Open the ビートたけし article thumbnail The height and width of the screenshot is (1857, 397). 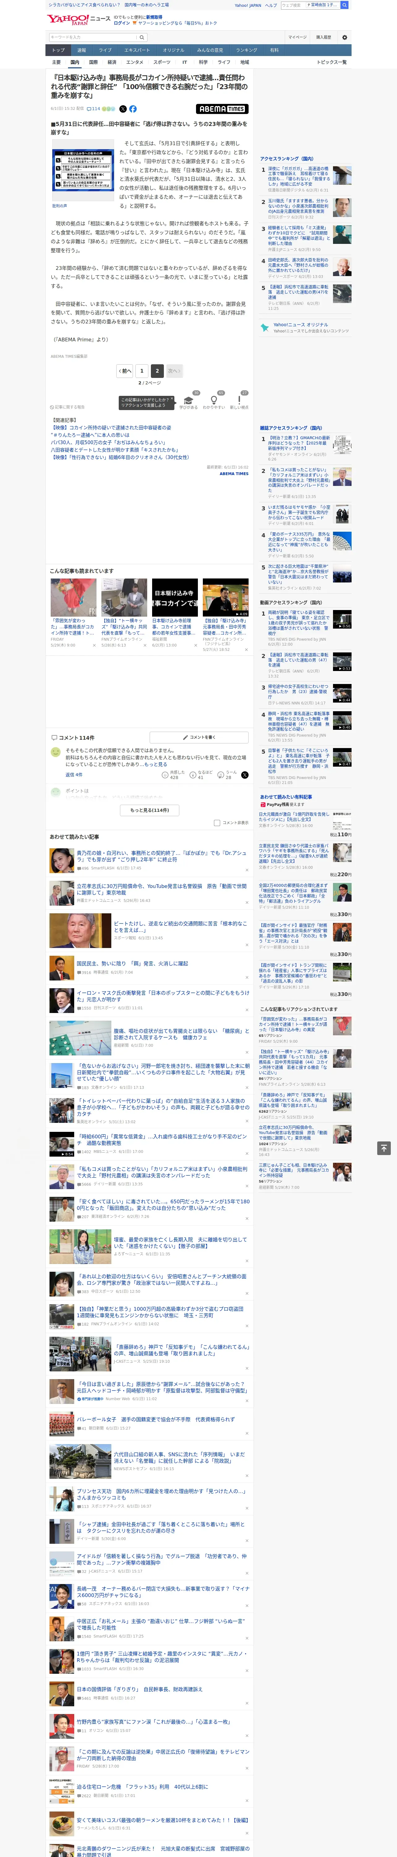pos(80,930)
